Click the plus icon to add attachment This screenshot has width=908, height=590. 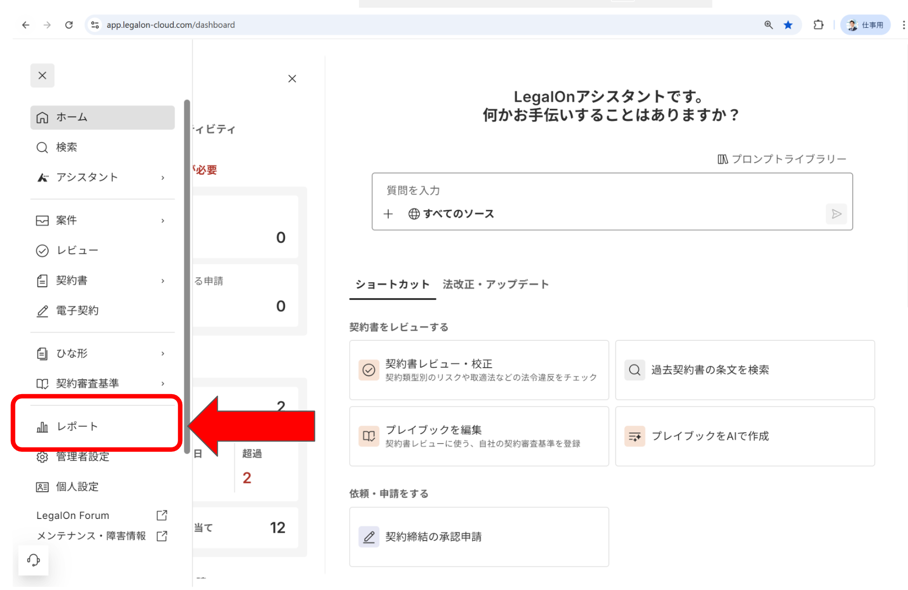(x=388, y=214)
